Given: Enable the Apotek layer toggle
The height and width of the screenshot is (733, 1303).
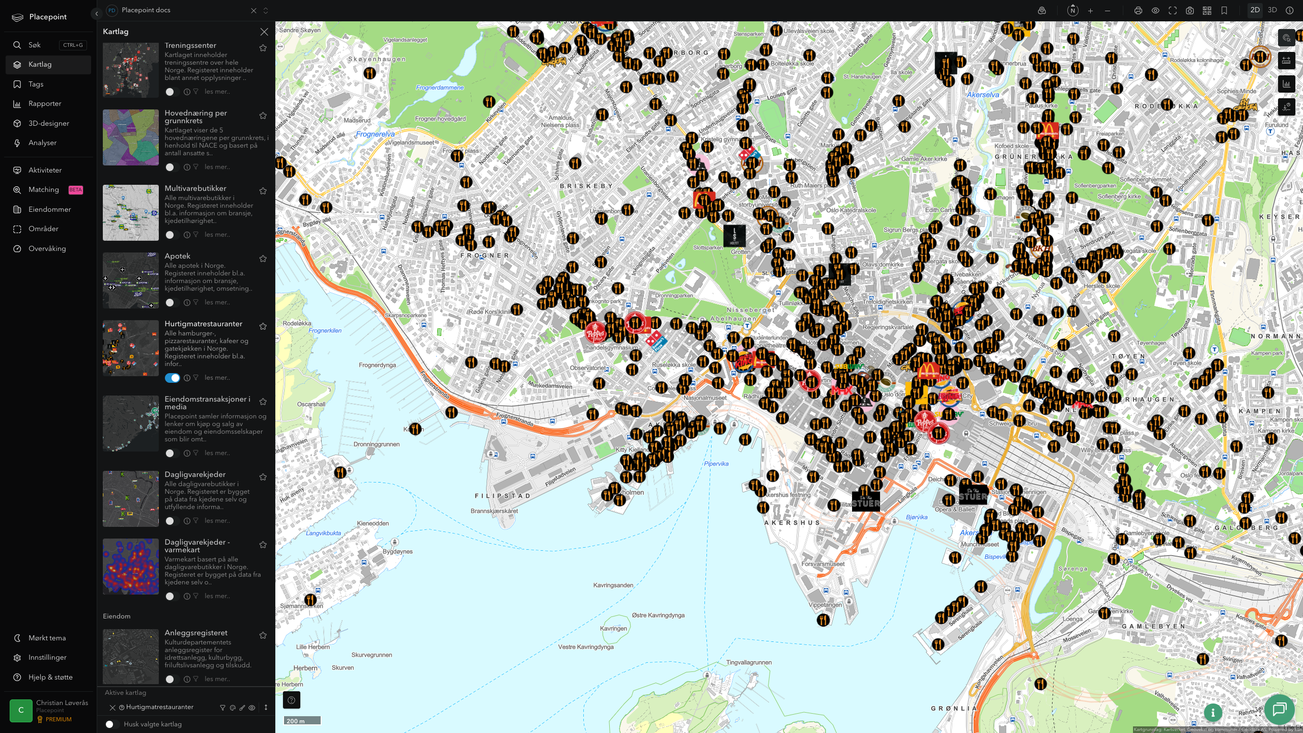Looking at the screenshot, I should (172, 302).
